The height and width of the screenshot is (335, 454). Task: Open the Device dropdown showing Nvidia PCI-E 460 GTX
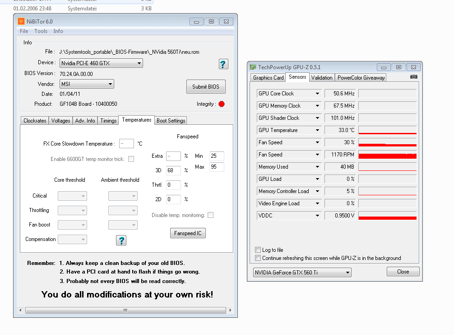[x=101, y=63]
